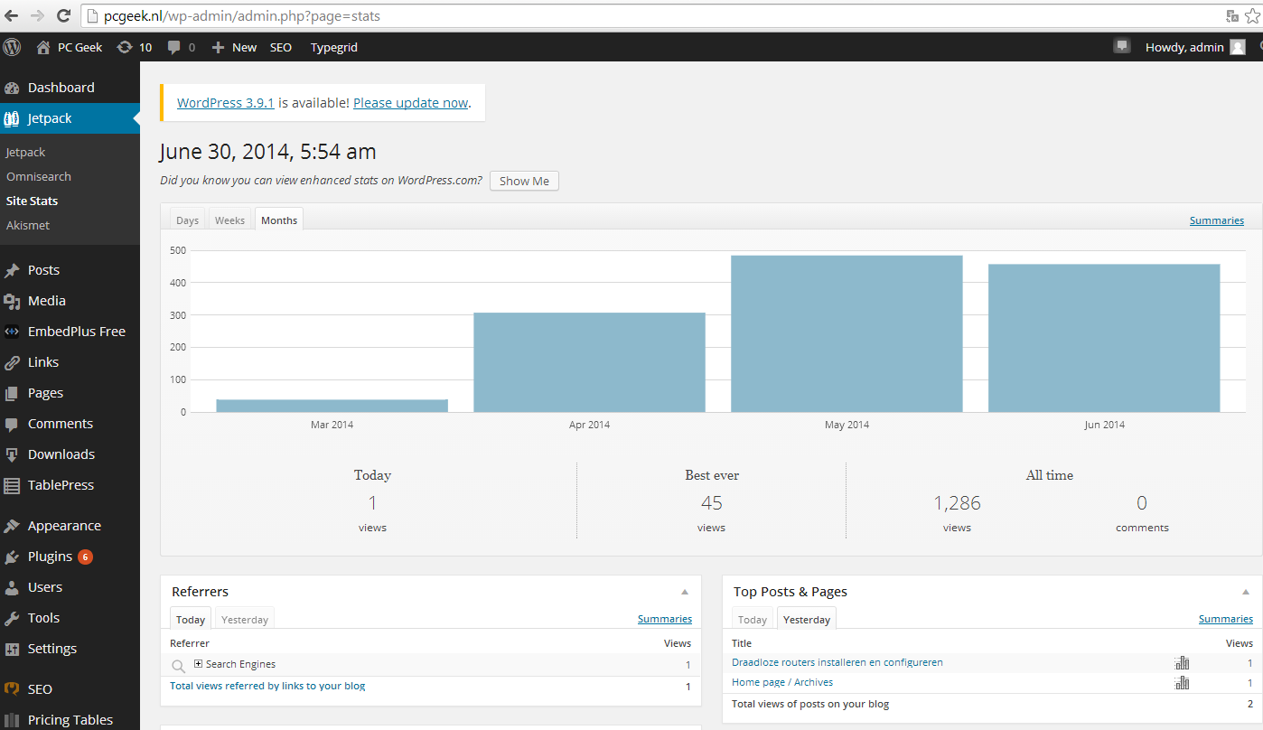Open the PC Geek home icon
The image size is (1263, 730).
click(43, 47)
